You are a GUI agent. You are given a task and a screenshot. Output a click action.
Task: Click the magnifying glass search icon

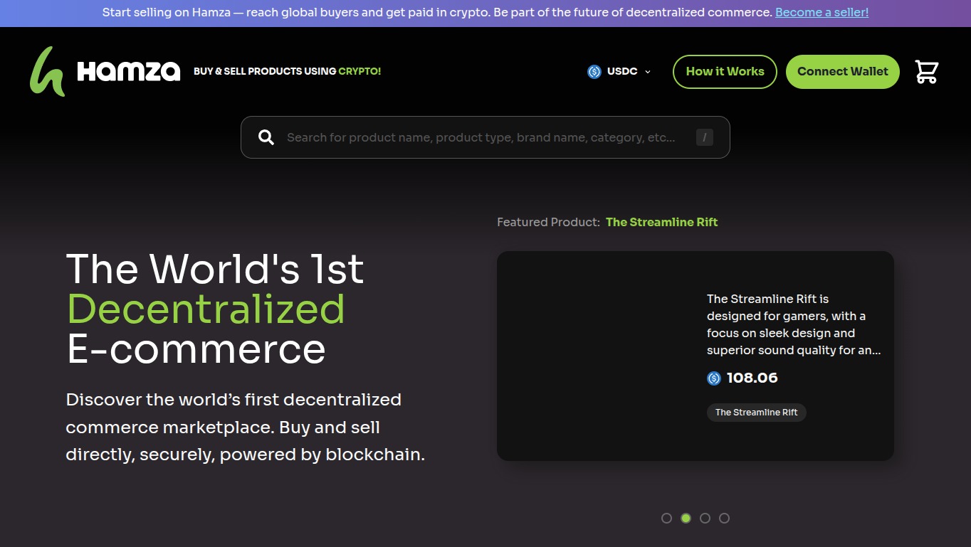click(266, 137)
